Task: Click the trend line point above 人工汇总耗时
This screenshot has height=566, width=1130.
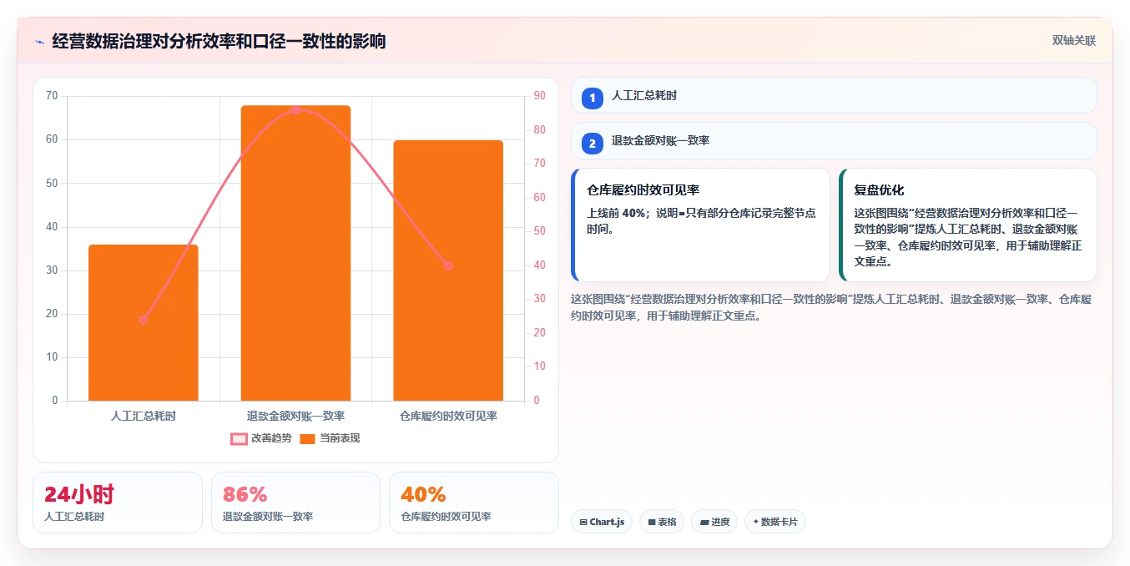Action: (x=144, y=320)
